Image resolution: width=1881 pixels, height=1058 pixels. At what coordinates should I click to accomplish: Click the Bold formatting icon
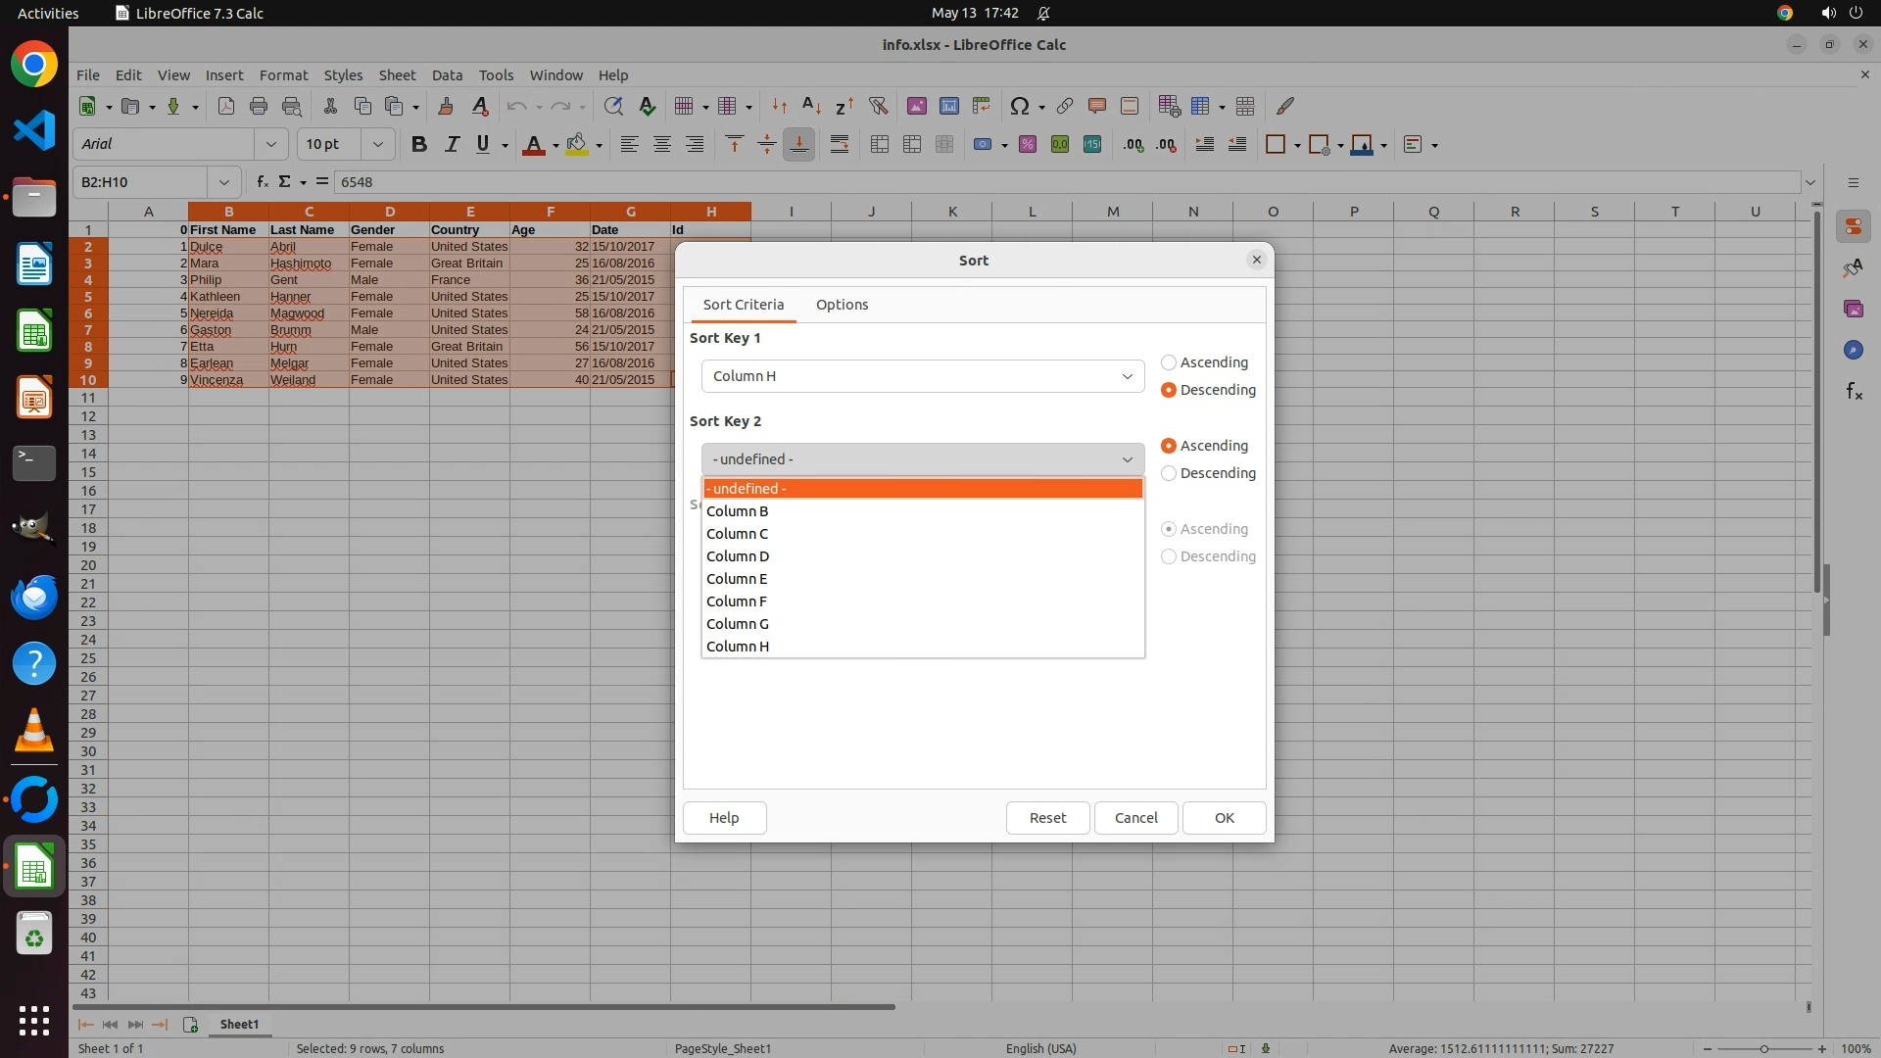pyautogui.click(x=419, y=145)
